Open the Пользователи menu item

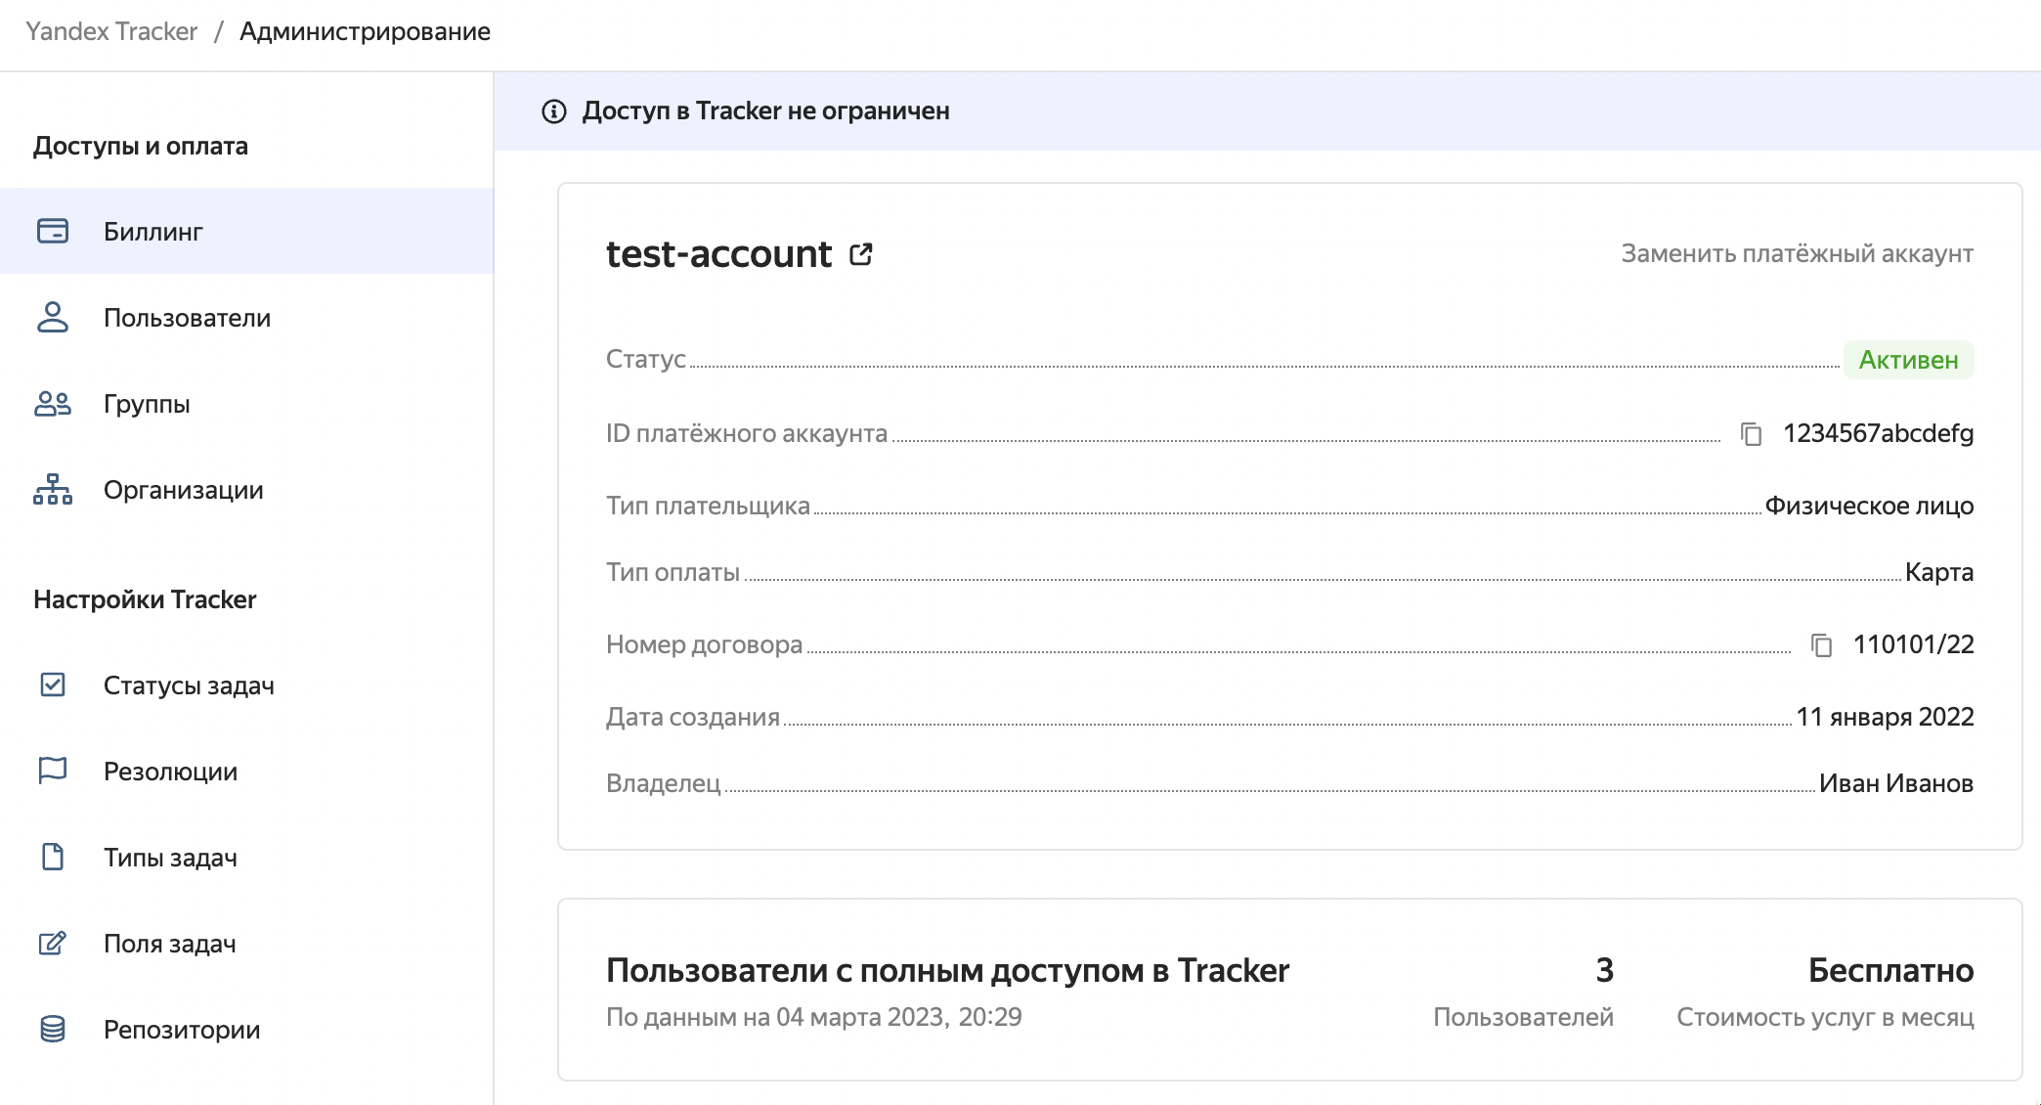[187, 318]
